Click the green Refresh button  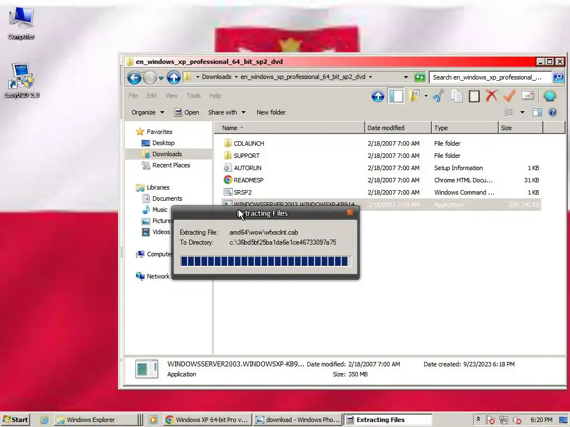pos(420,77)
